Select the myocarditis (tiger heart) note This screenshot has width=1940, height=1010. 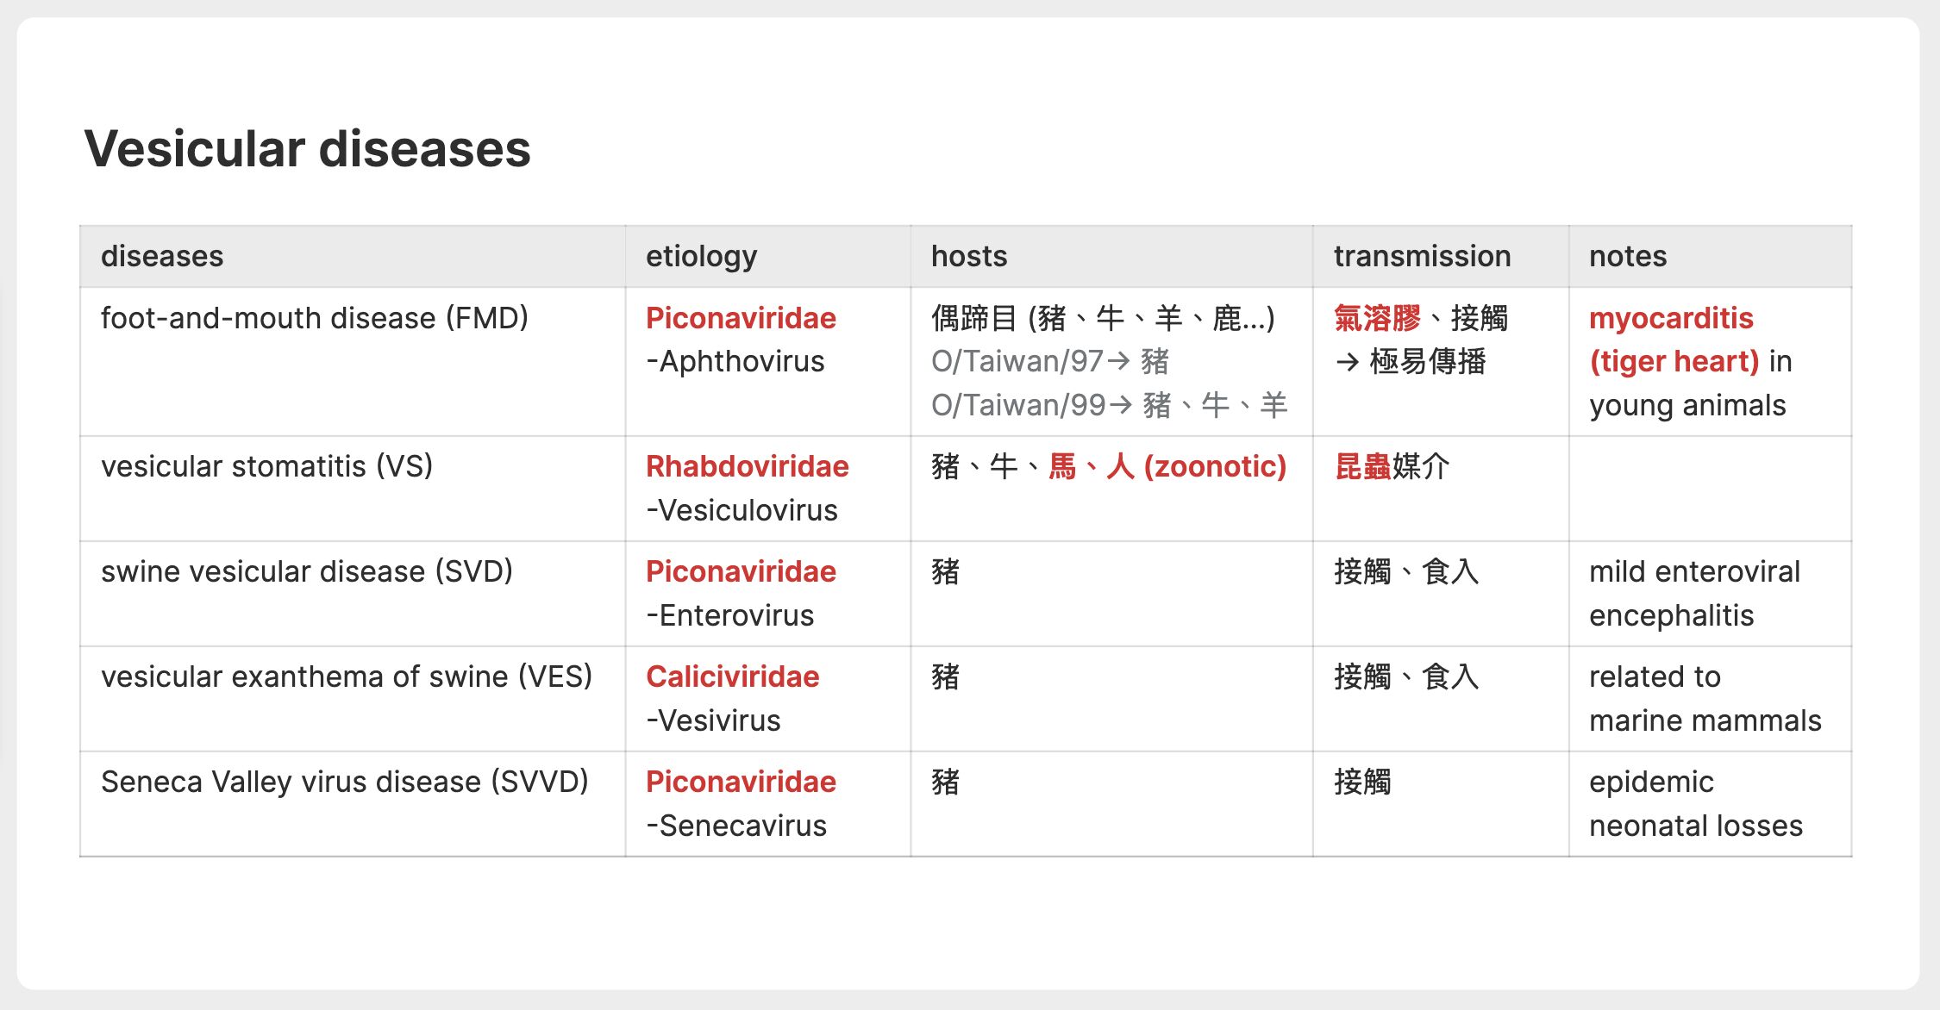click(x=1673, y=340)
